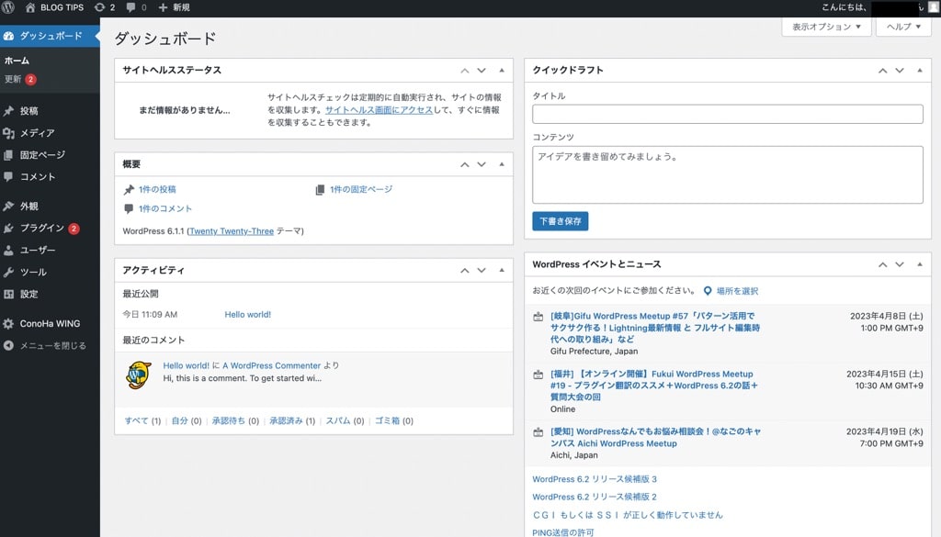The height and width of the screenshot is (537, 941).
Task: Click the コンテンツ text area
Action: pyautogui.click(x=728, y=175)
